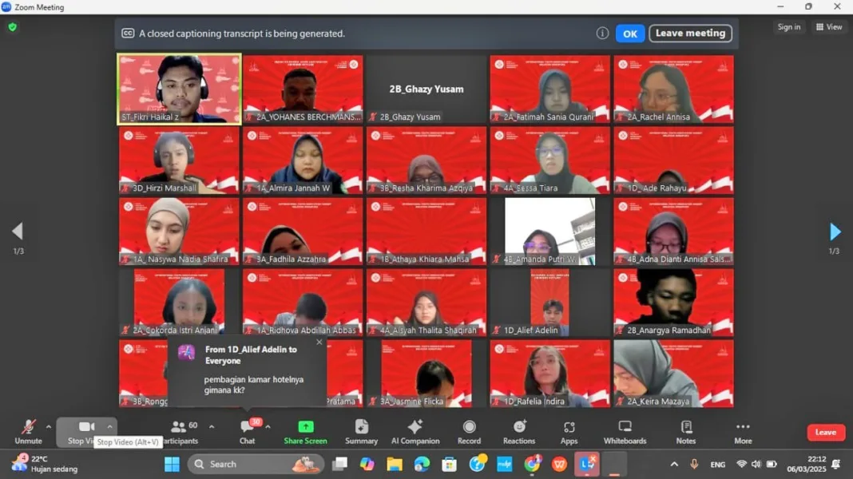Open meeting Notes

(686, 432)
